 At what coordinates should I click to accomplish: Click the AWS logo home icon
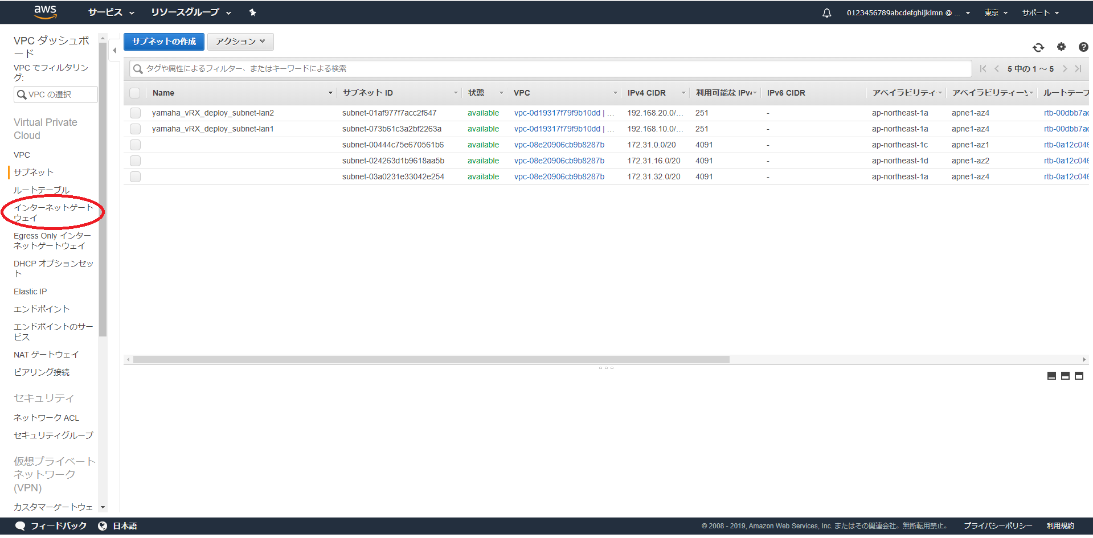(x=45, y=12)
